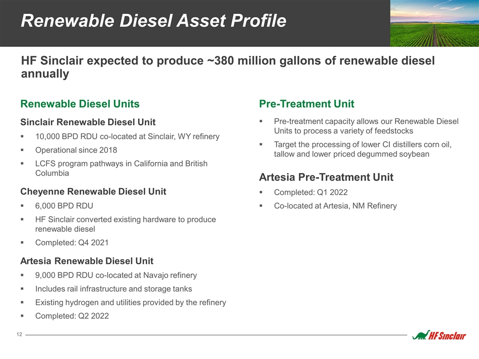Click the Artesia Pre-Treatment Unit subheading
Screen dimensions: 479x359
(x=326, y=177)
